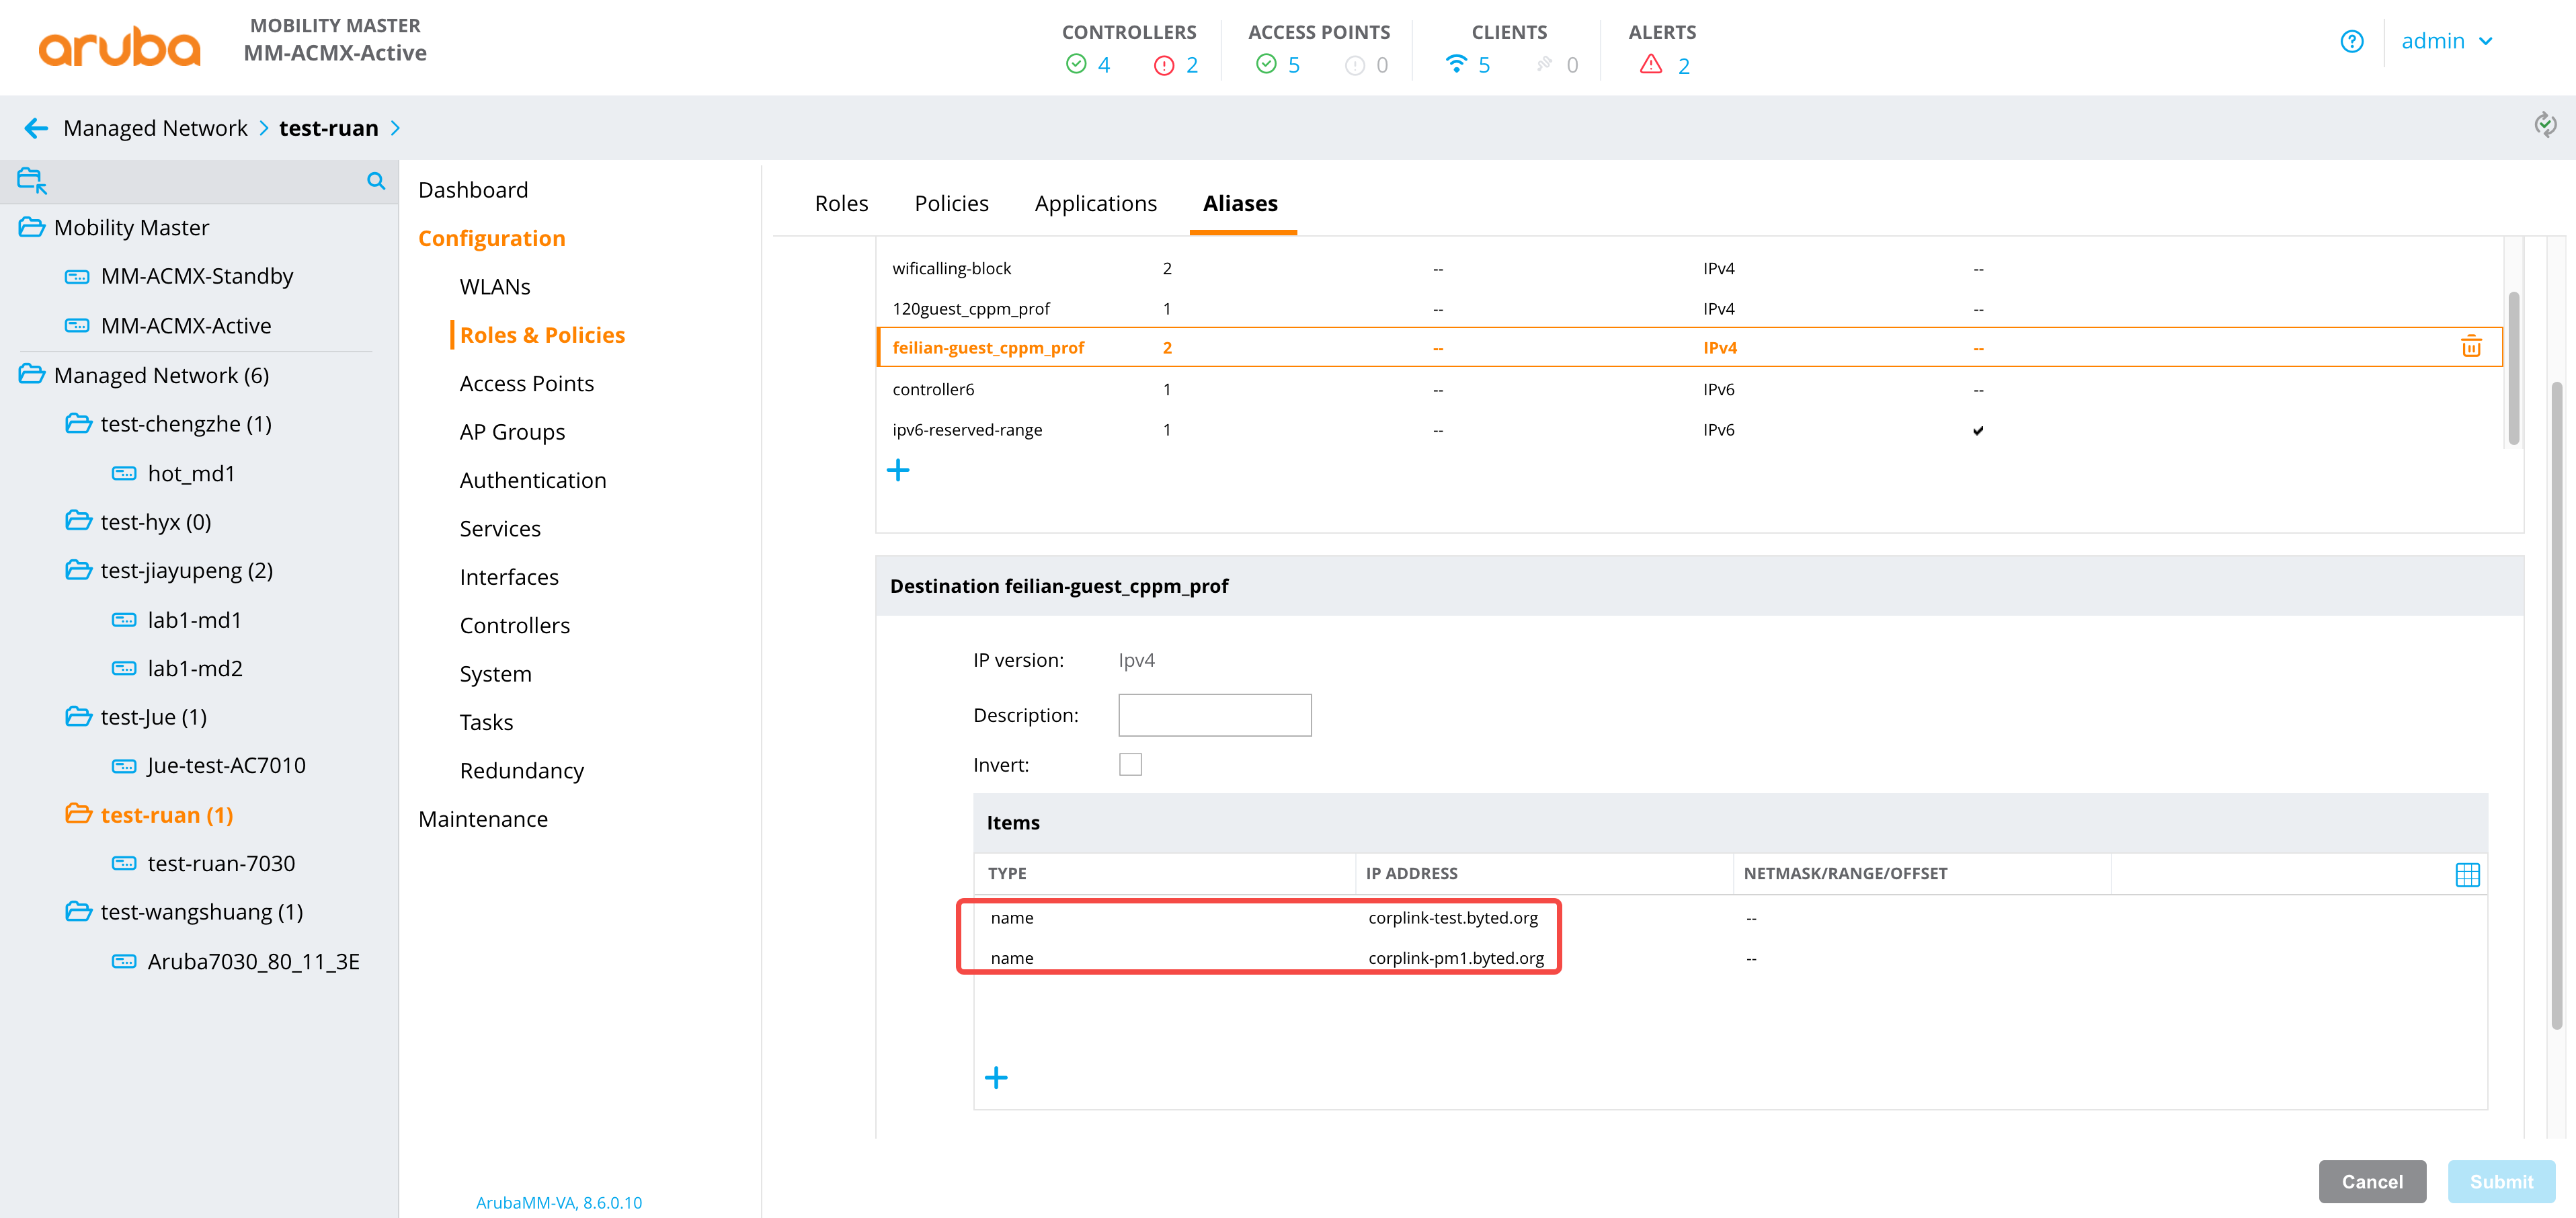Open the Items table column grid icon
This screenshot has height=1218, width=2576.
coord(2467,875)
